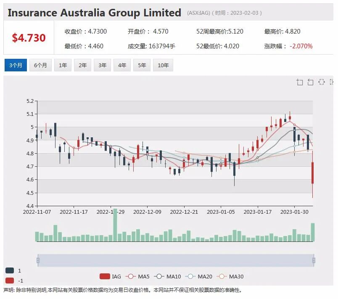Click the -2.070% change percentage
The image size is (338, 299).
coord(301,46)
